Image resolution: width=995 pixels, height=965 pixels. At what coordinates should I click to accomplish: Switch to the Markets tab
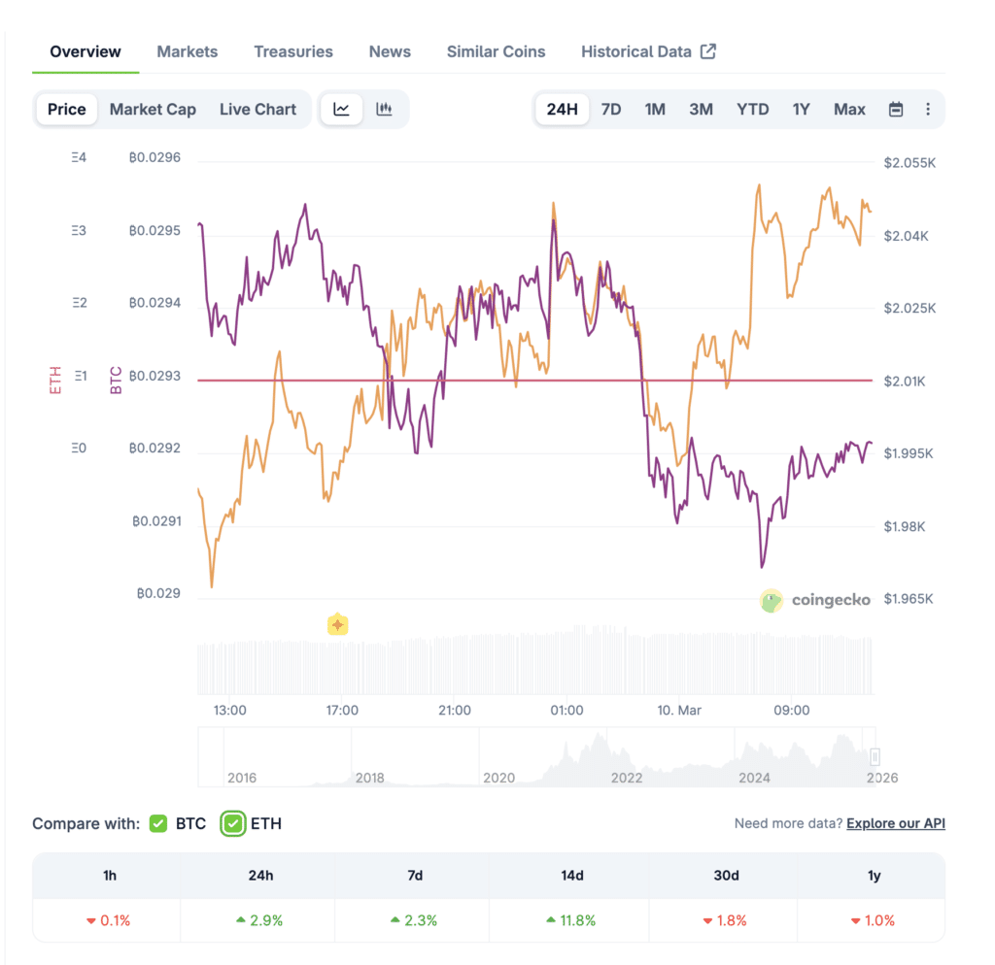(187, 51)
